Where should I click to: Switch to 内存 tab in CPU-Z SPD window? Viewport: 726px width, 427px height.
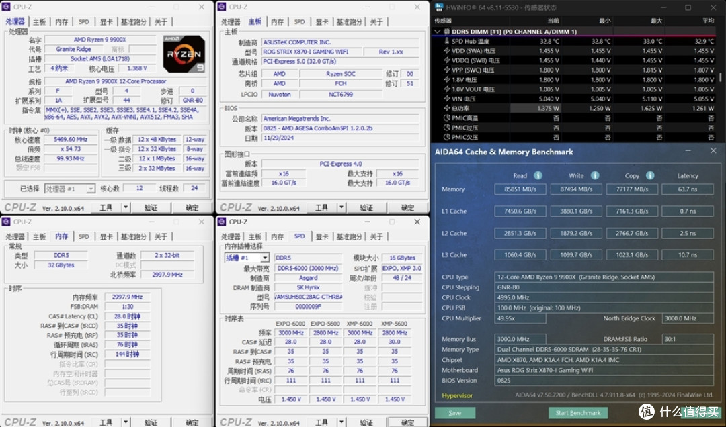click(x=278, y=236)
